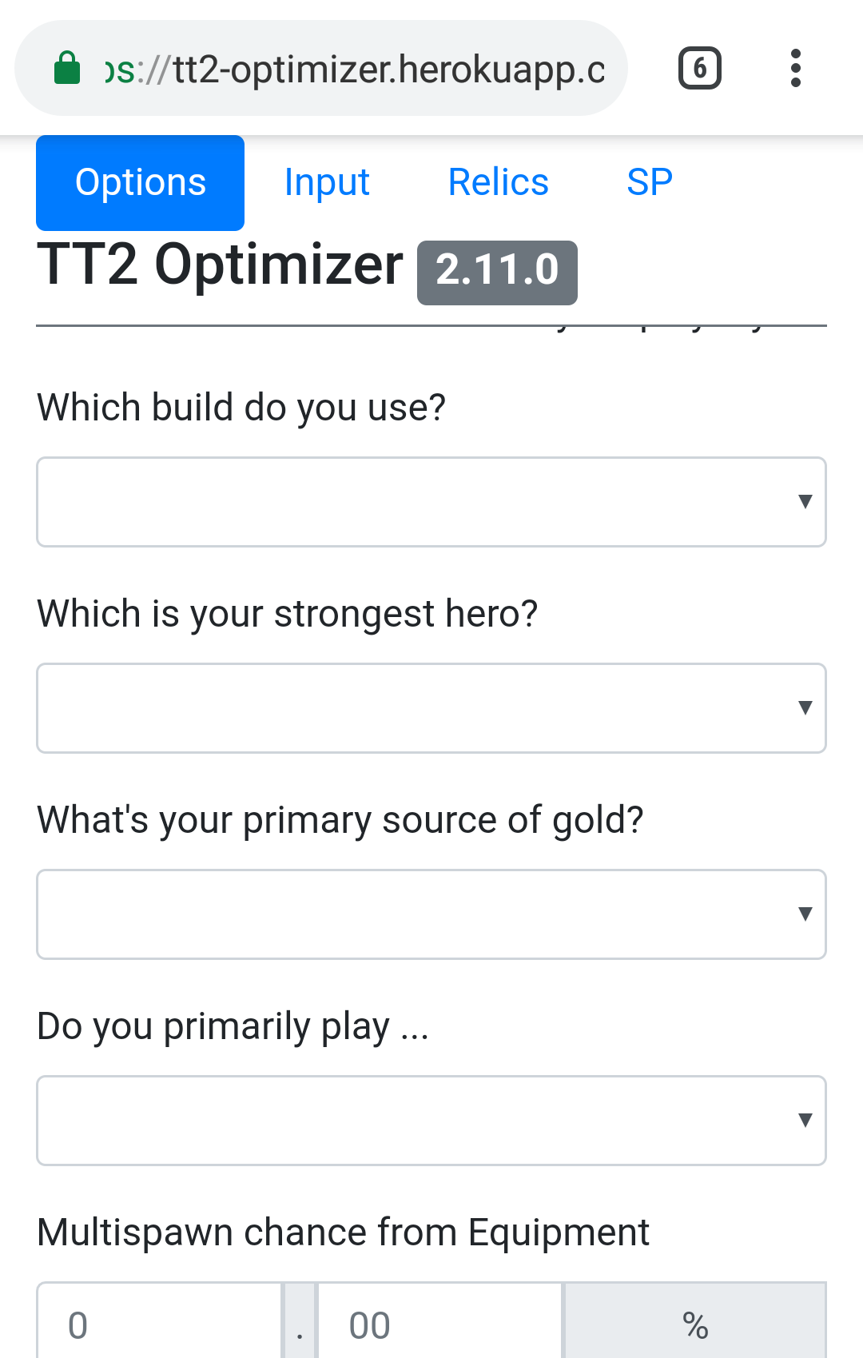Viewport: 863px width, 1358px height.
Task: Go to the SP tab
Action: click(650, 183)
